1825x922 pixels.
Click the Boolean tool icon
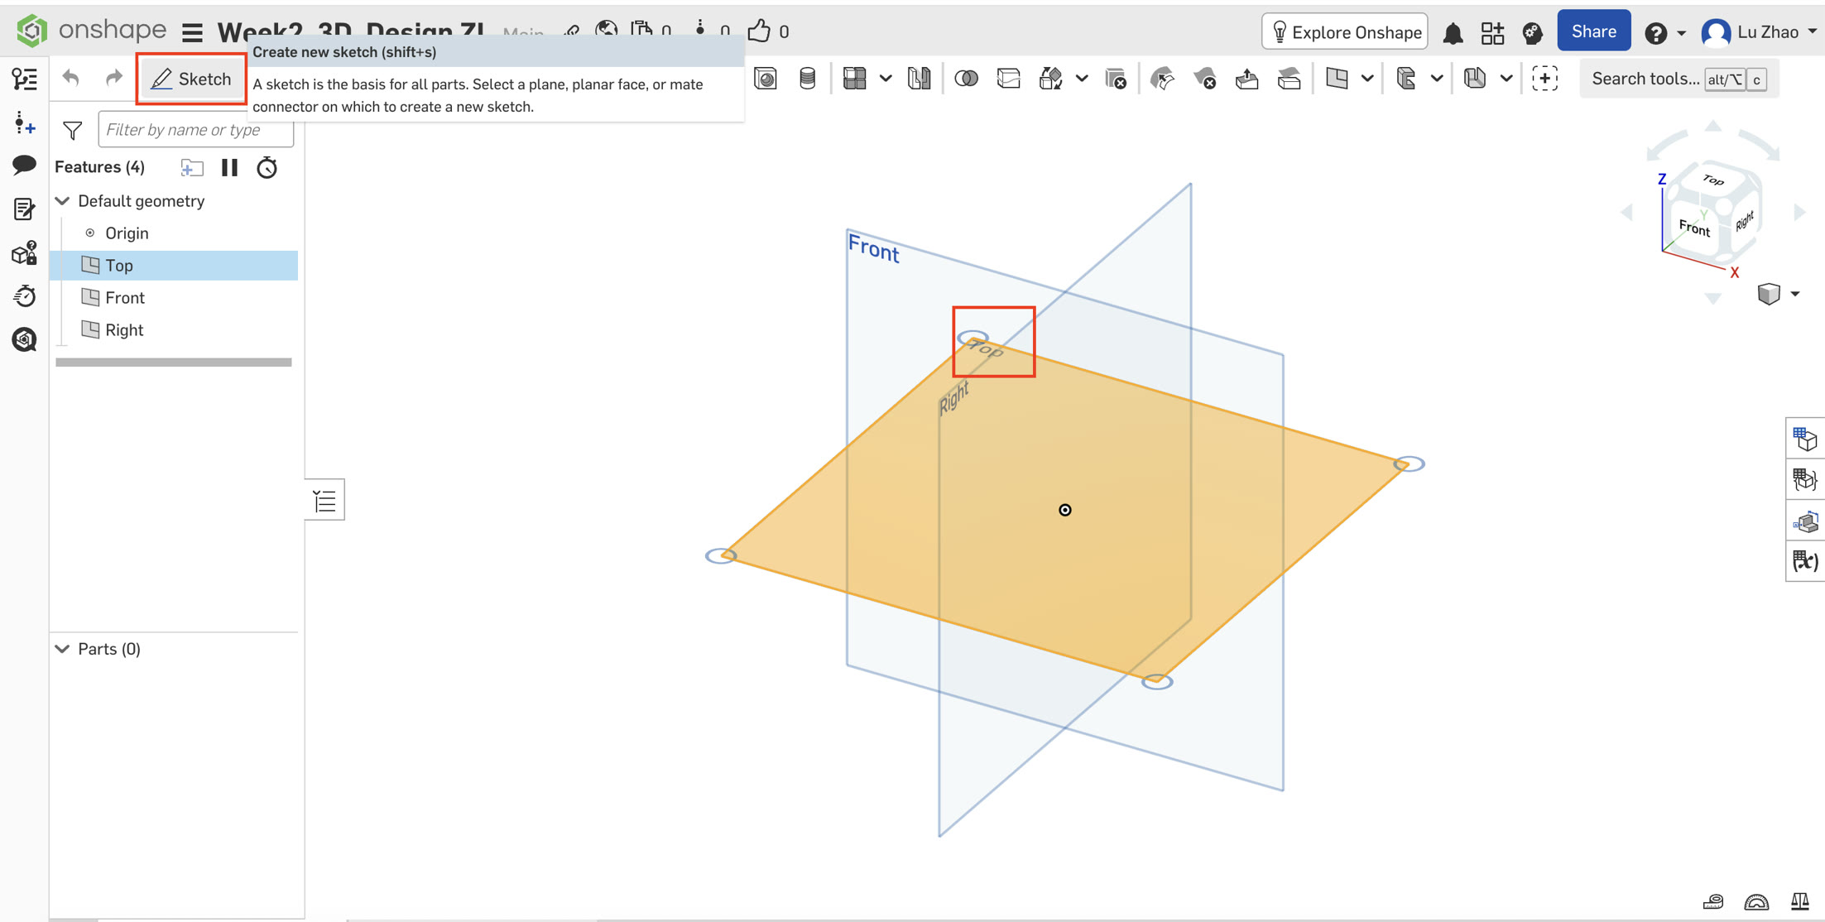[x=966, y=79]
